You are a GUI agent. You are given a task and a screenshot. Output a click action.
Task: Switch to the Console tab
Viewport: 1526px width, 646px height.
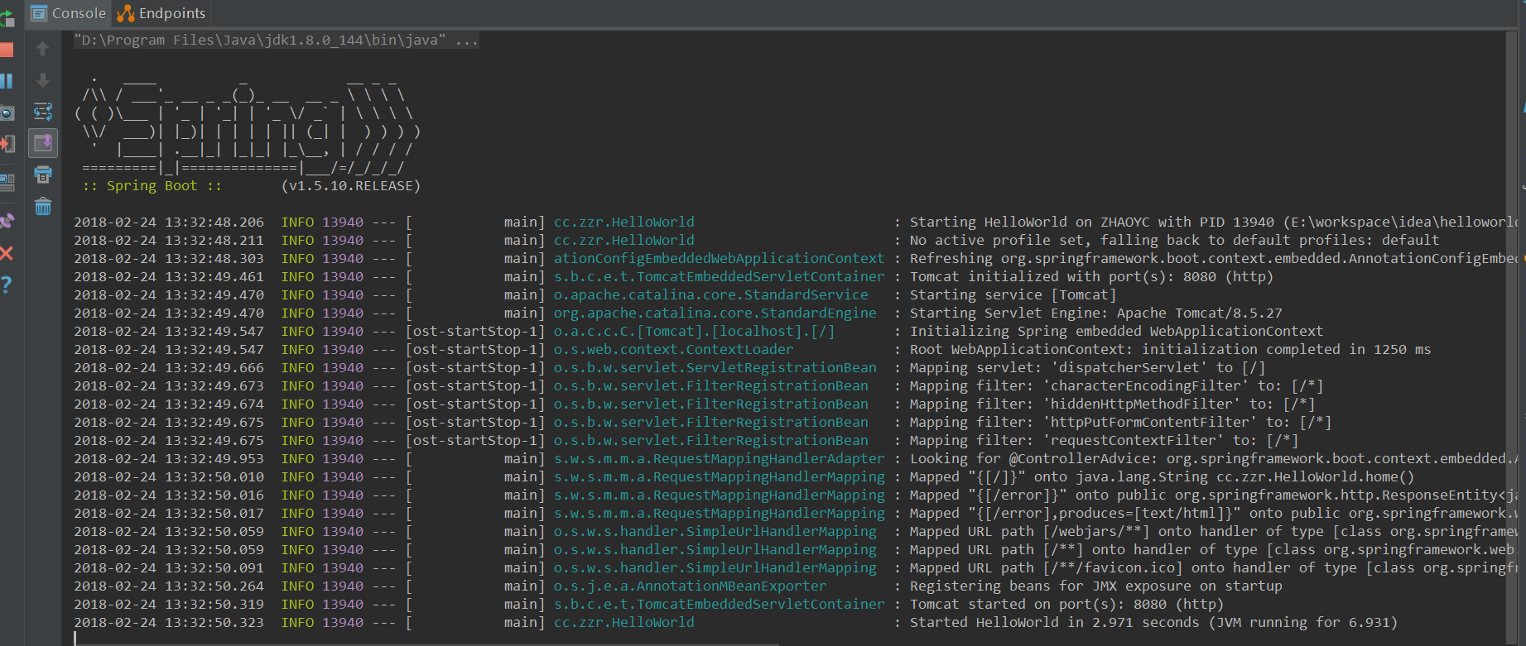pos(69,13)
